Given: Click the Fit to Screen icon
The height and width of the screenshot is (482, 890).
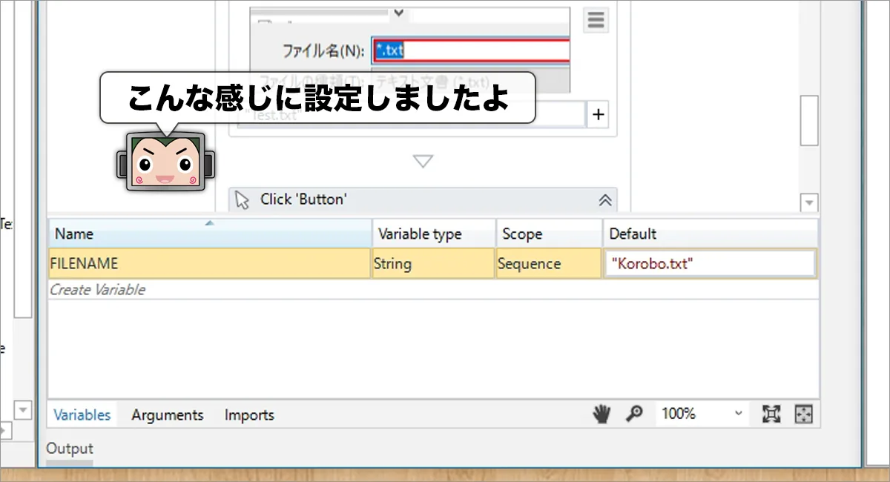Looking at the screenshot, I should point(771,415).
